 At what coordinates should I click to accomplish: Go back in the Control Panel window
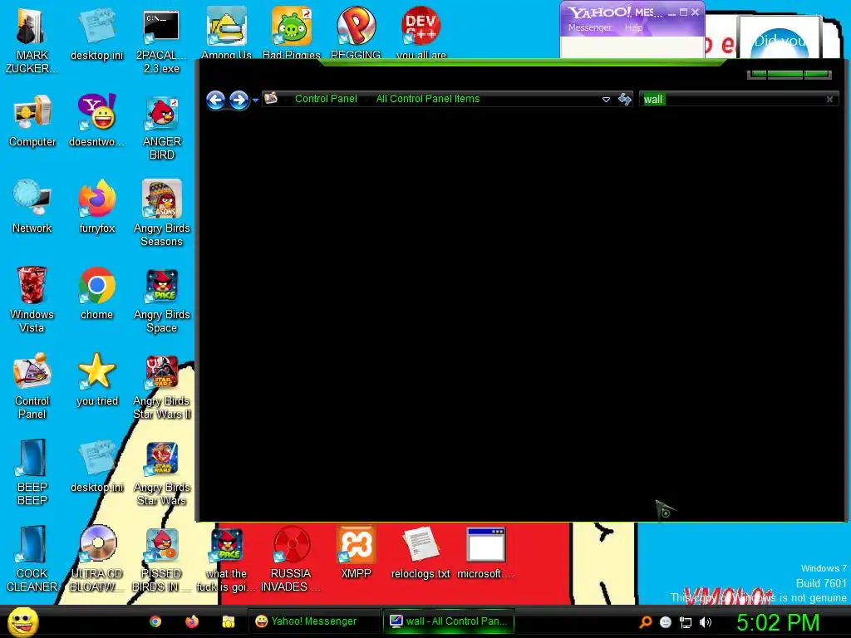[216, 100]
